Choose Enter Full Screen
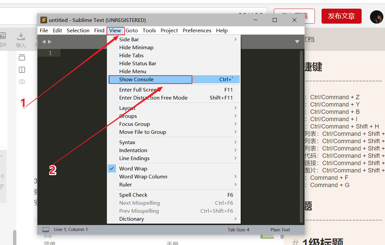 [x=174, y=90]
